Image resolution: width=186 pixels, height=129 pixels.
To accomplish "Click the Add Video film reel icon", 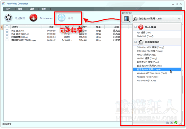I will pyautogui.click(x=8, y=18).
